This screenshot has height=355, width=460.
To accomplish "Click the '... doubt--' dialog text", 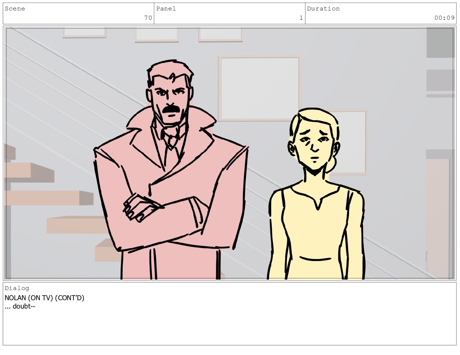I will tap(20, 306).
